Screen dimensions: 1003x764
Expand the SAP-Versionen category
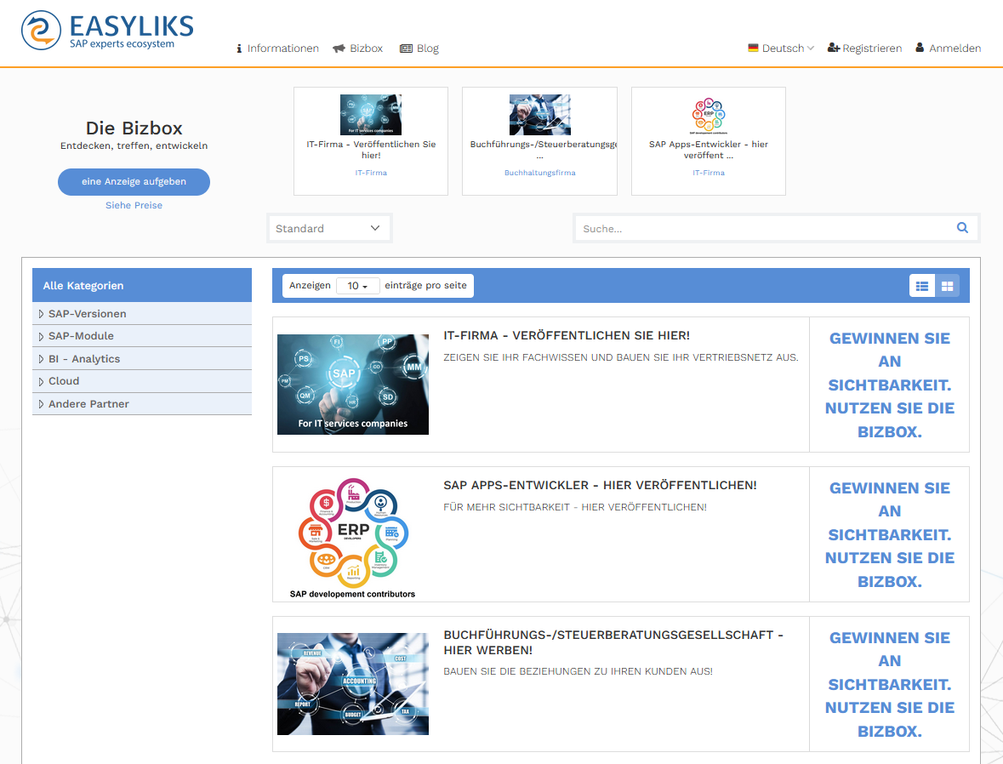pos(87,314)
